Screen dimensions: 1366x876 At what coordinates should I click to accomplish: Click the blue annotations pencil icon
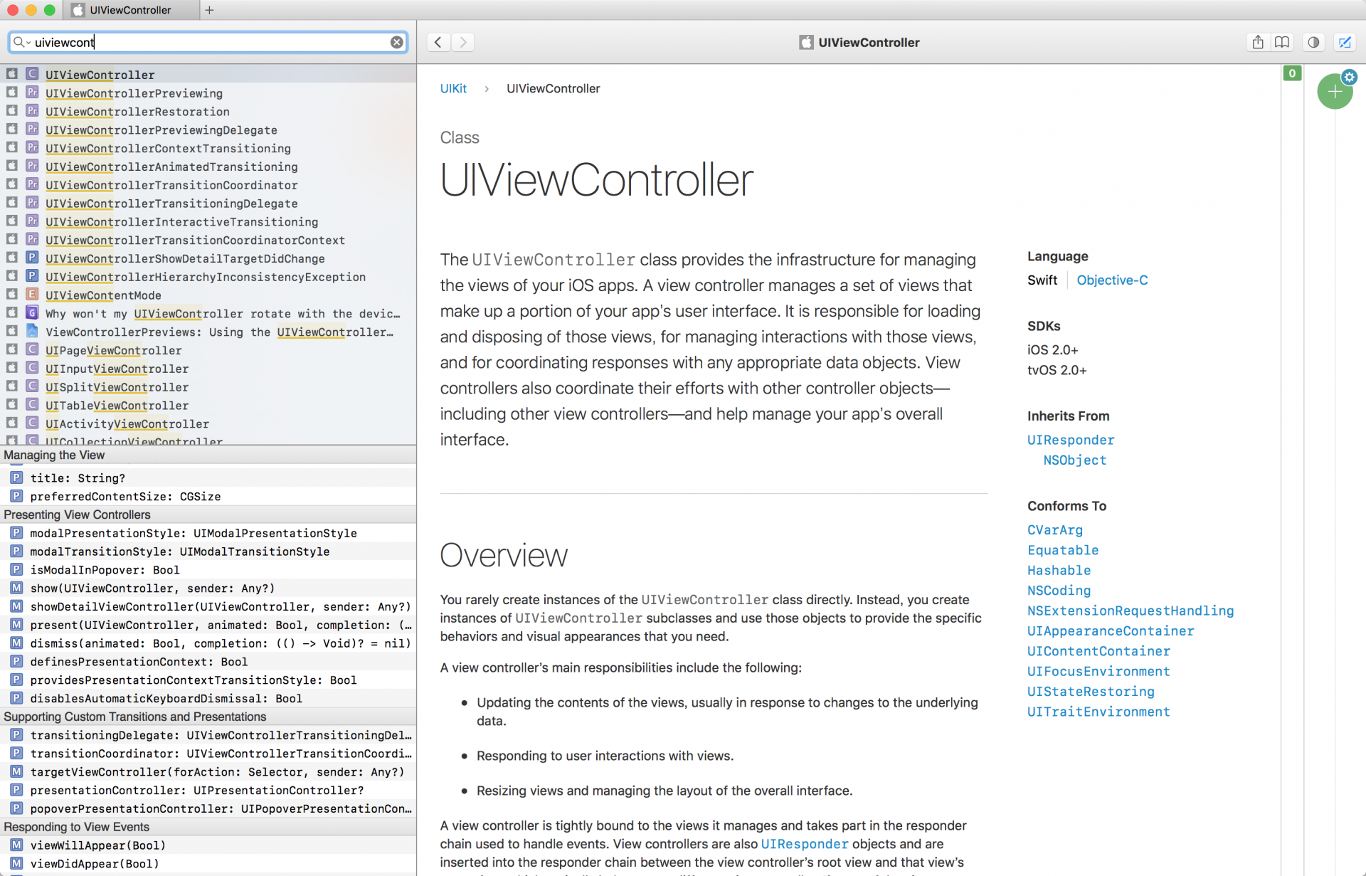[x=1345, y=42]
